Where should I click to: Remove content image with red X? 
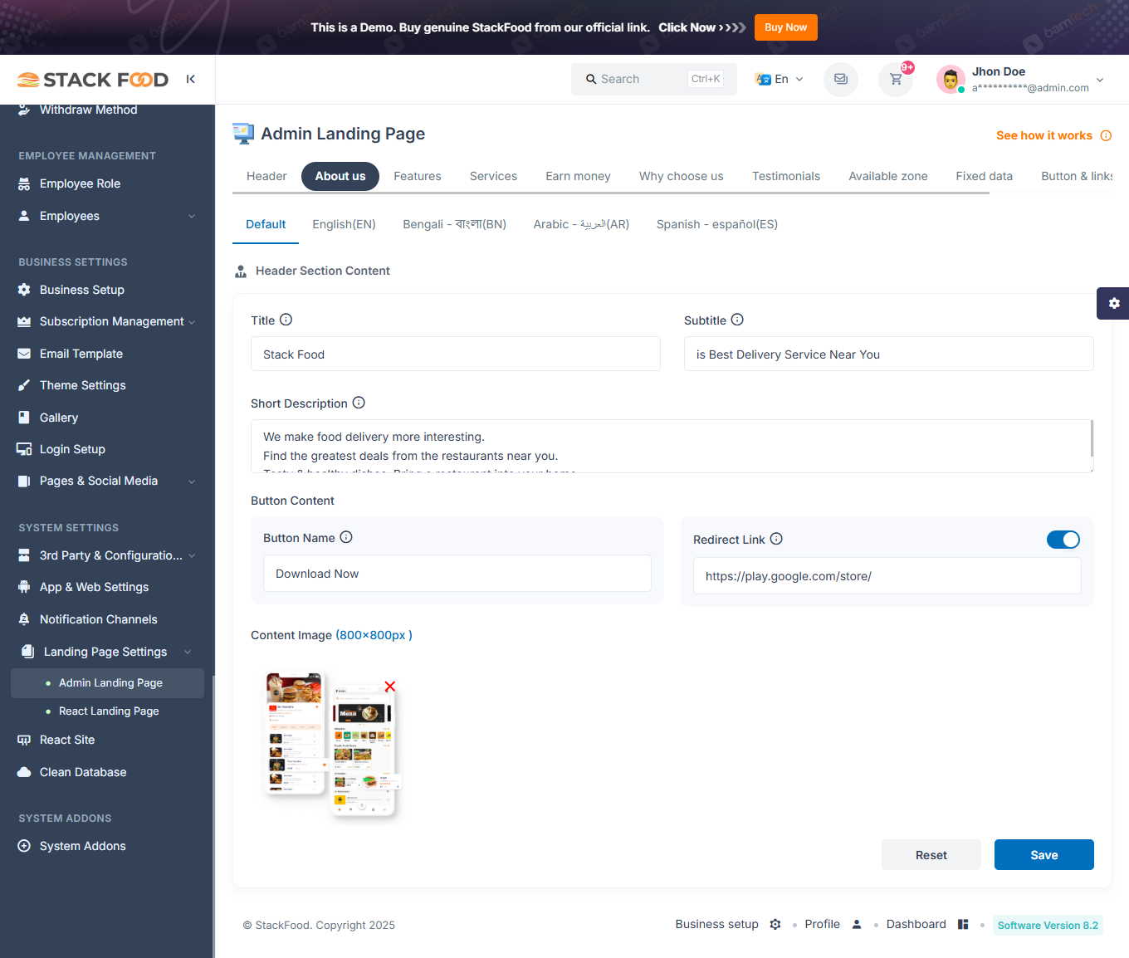pos(390,687)
